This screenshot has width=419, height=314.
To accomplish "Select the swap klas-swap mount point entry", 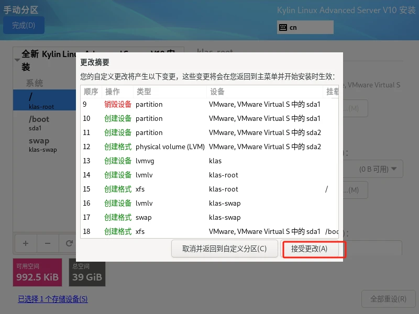I will pyautogui.click(x=45, y=145).
